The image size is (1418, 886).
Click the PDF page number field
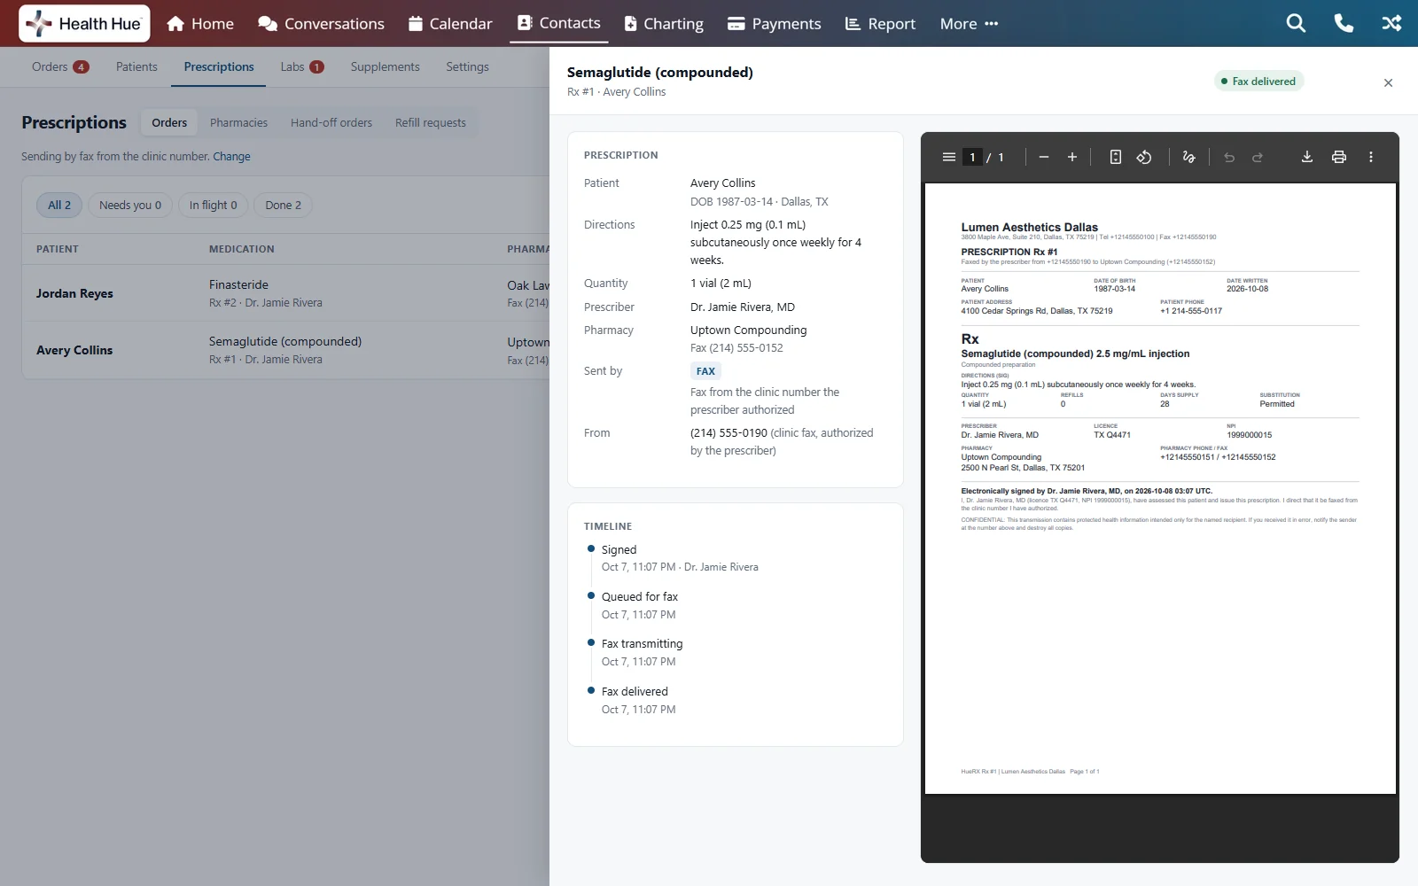(972, 157)
